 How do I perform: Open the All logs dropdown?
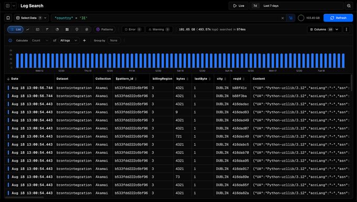(x=69, y=40)
